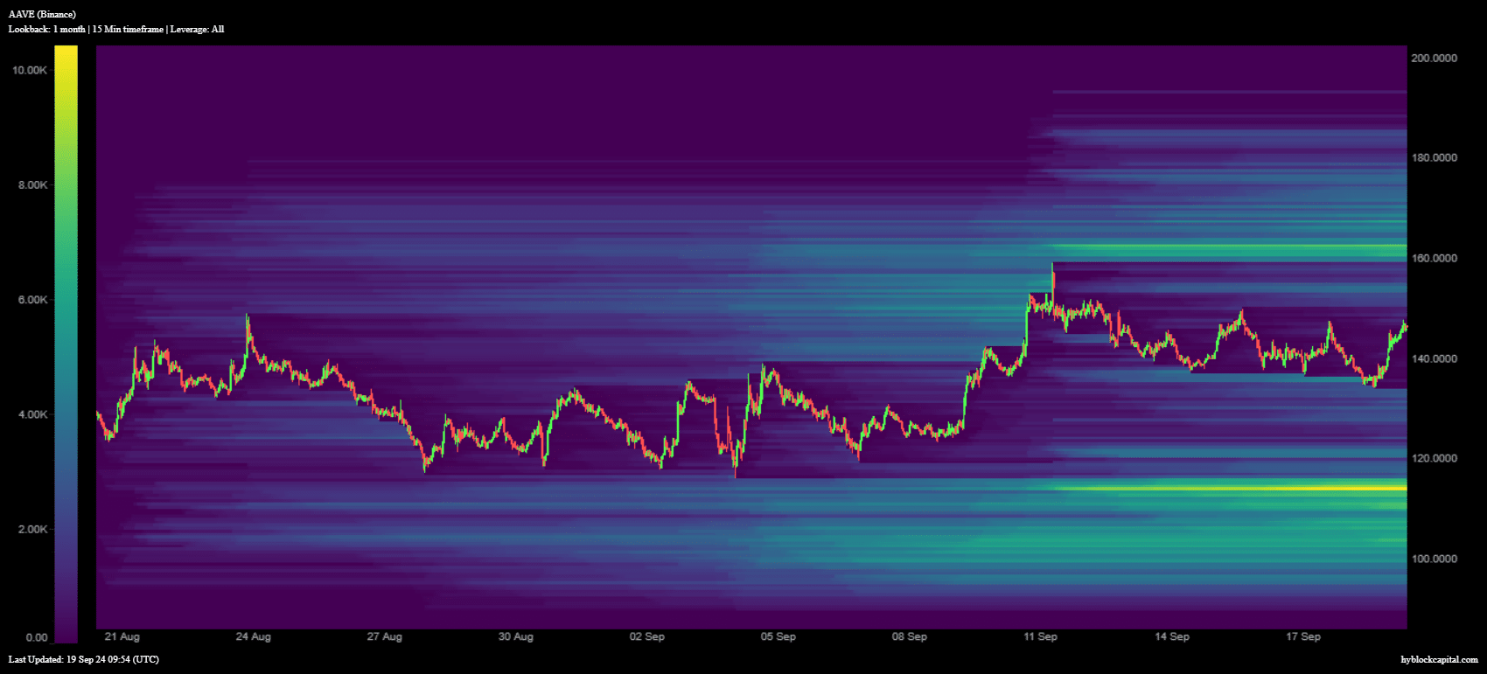Image resolution: width=1487 pixels, height=674 pixels.
Task: Click the 05 Sep date label
Action: click(x=778, y=636)
